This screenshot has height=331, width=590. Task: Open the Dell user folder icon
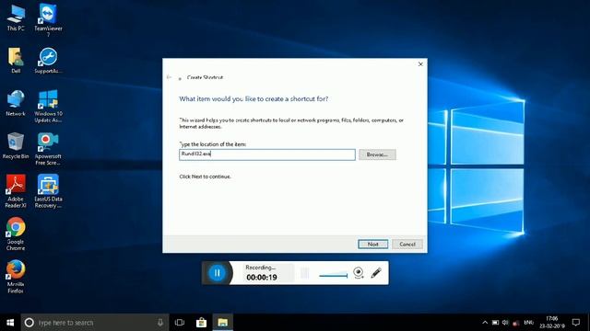pos(16,60)
